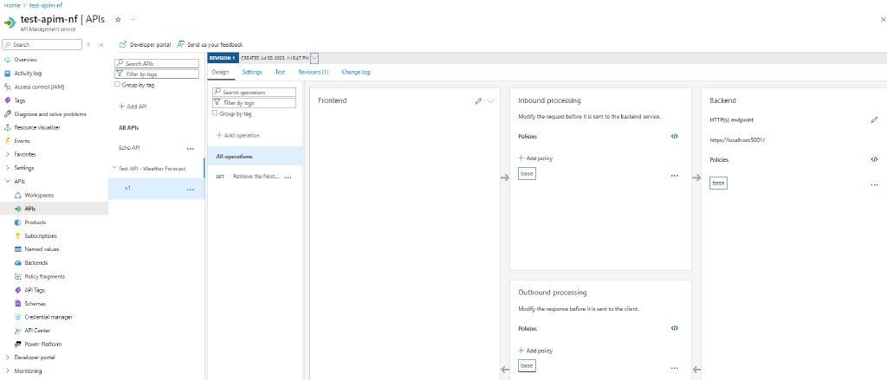Open the revision dropdown arrow
This screenshot has height=380, width=887.
coord(314,58)
